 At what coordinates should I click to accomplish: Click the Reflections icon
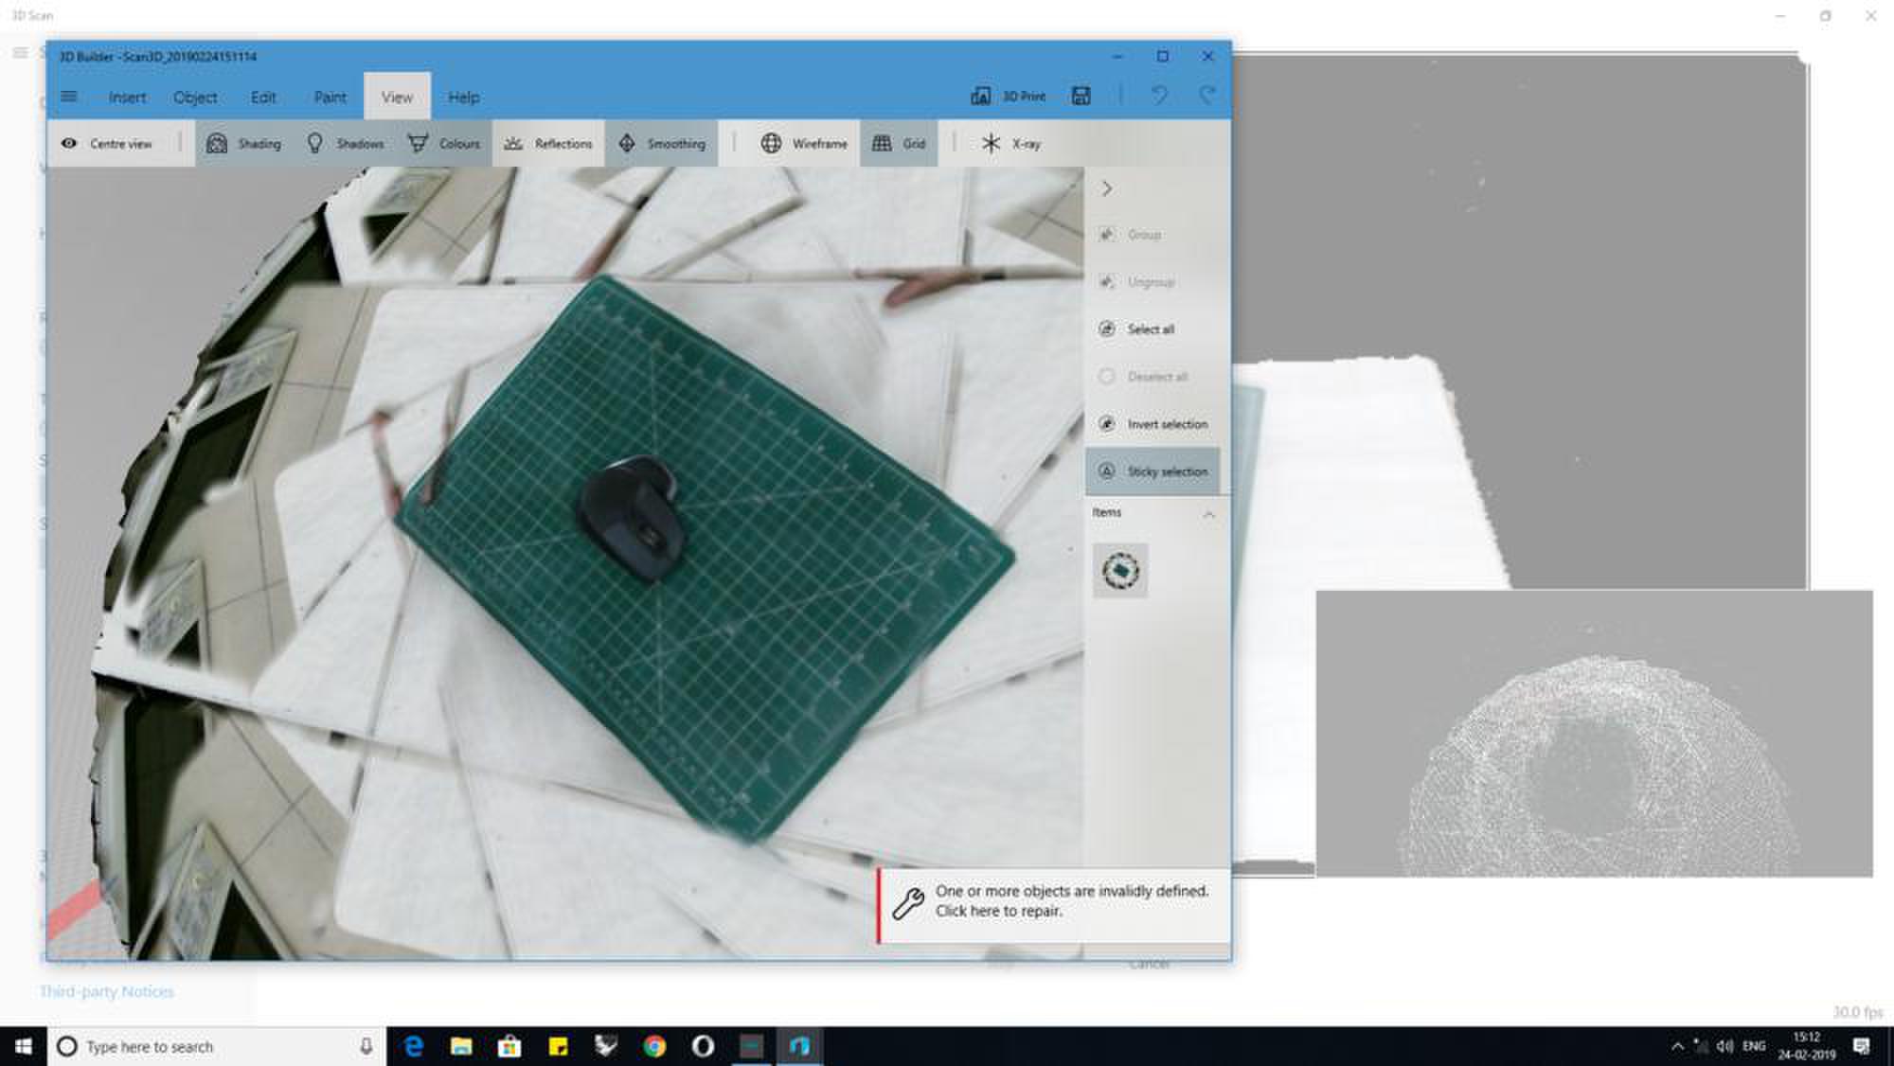point(513,144)
